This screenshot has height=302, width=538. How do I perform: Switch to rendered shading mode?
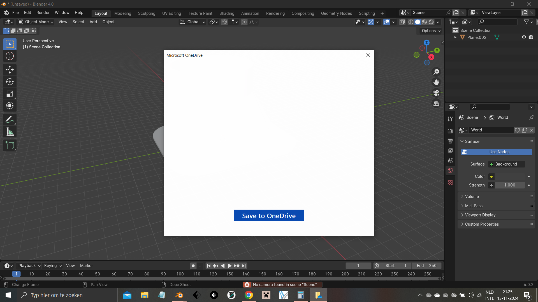[x=431, y=22]
